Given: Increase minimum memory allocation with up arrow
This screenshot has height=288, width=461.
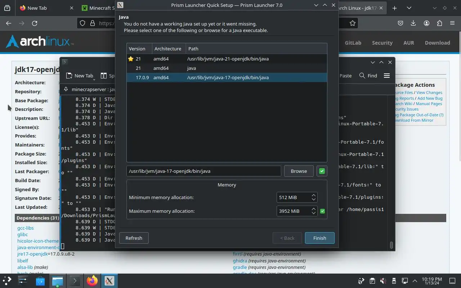Looking at the screenshot, I should click(314, 195).
